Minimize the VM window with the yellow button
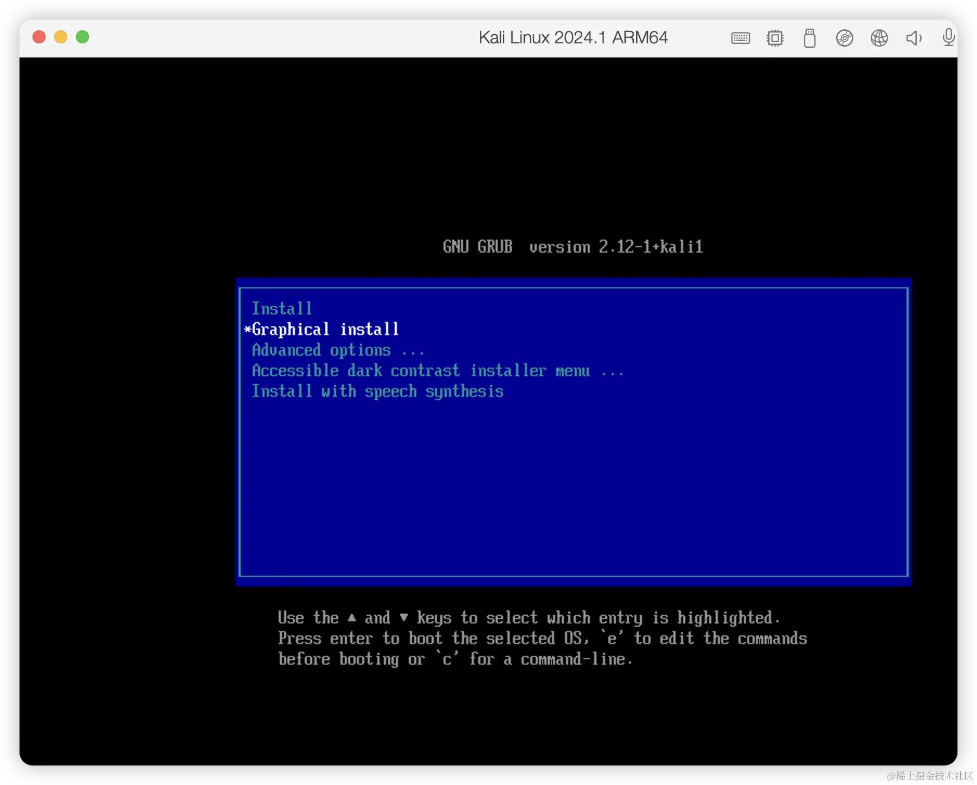Viewport: 977px width, 785px height. pyautogui.click(x=61, y=37)
